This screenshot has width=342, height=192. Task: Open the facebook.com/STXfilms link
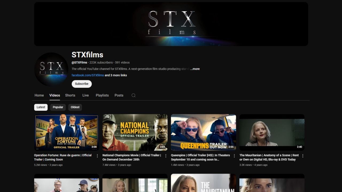coord(88,75)
